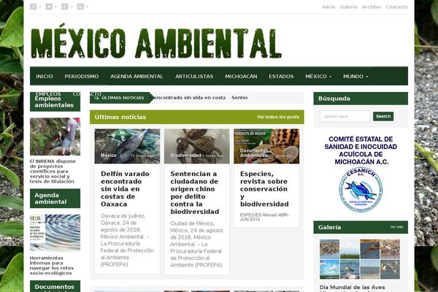Open the ESTADOS menu item

pyautogui.click(x=281, y=76)
